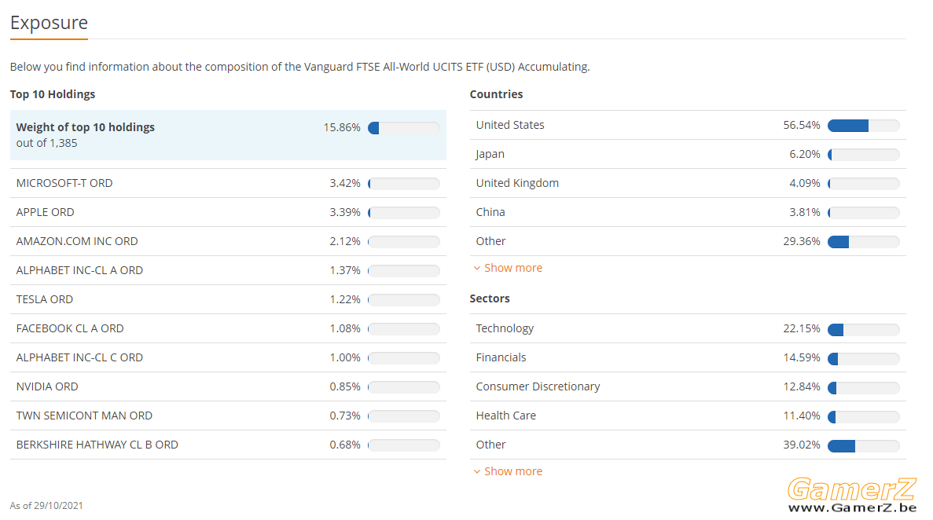
Task: Click the Japan percentage bar
Action: [863, 155]
